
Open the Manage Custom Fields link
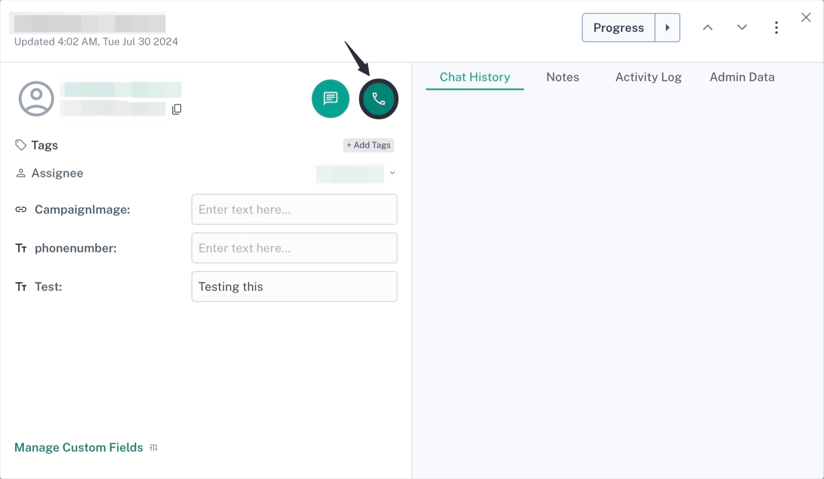79,447
